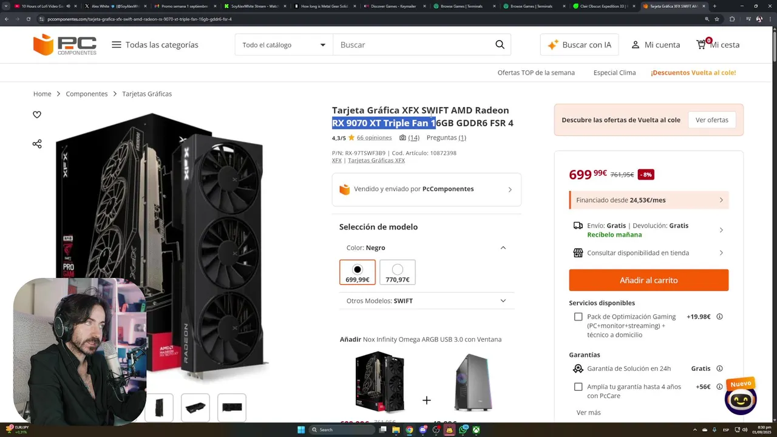
Task: Show info for Garantía de Solución en 24h
Action: click(719, 368)
